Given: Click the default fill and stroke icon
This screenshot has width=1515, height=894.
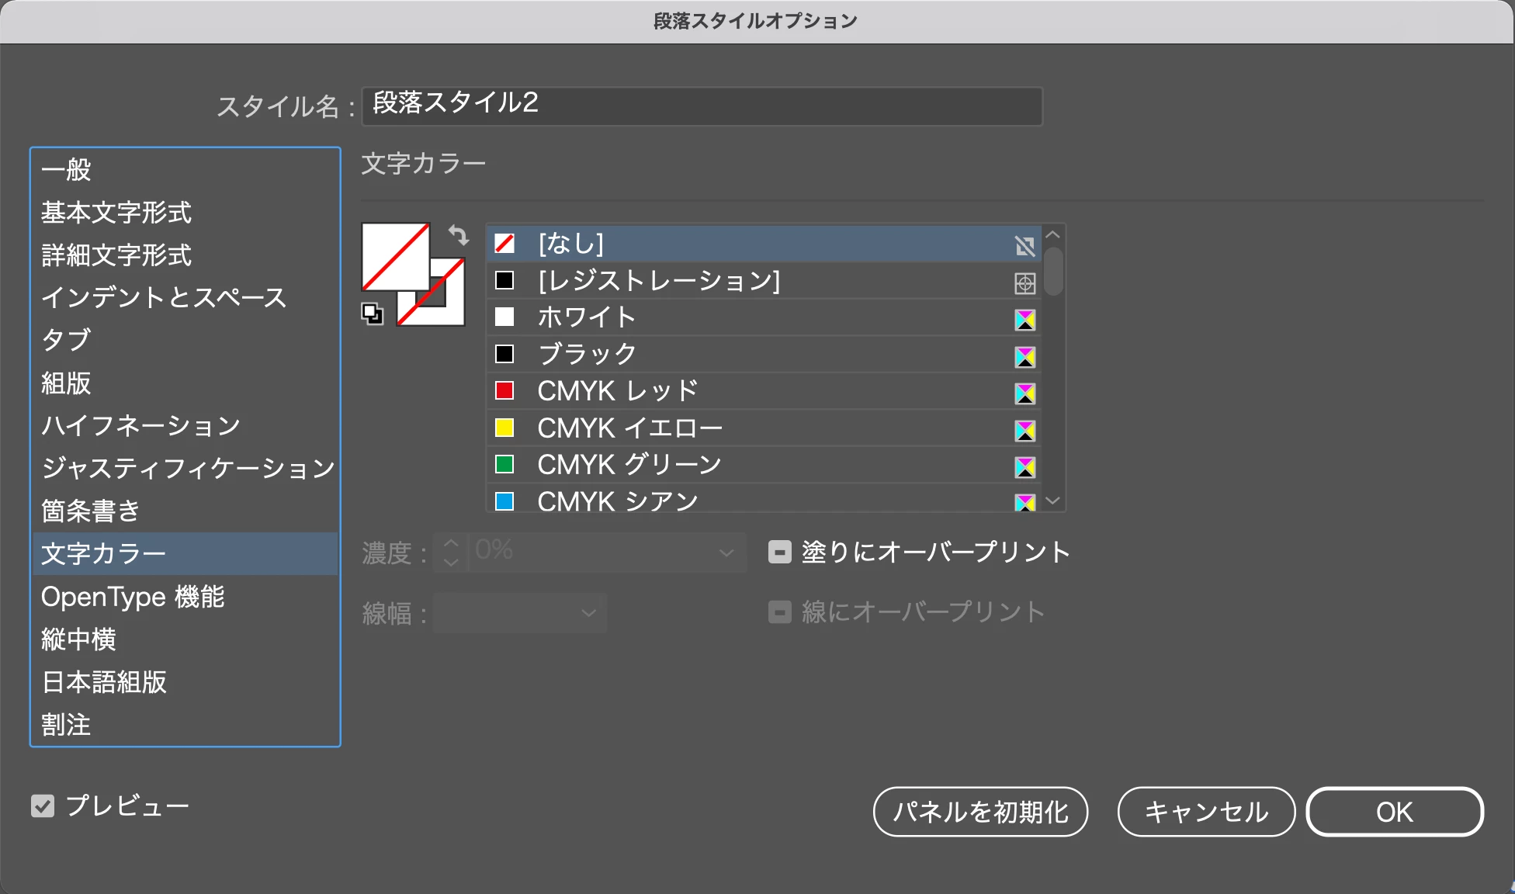Looking at the screenshot, I should click(372, 314).
